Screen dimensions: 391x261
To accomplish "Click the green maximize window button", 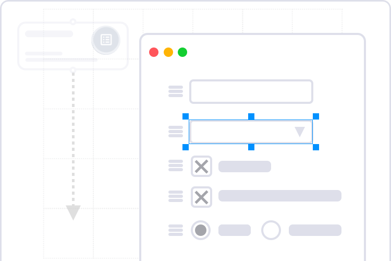I will pos(182,52).
